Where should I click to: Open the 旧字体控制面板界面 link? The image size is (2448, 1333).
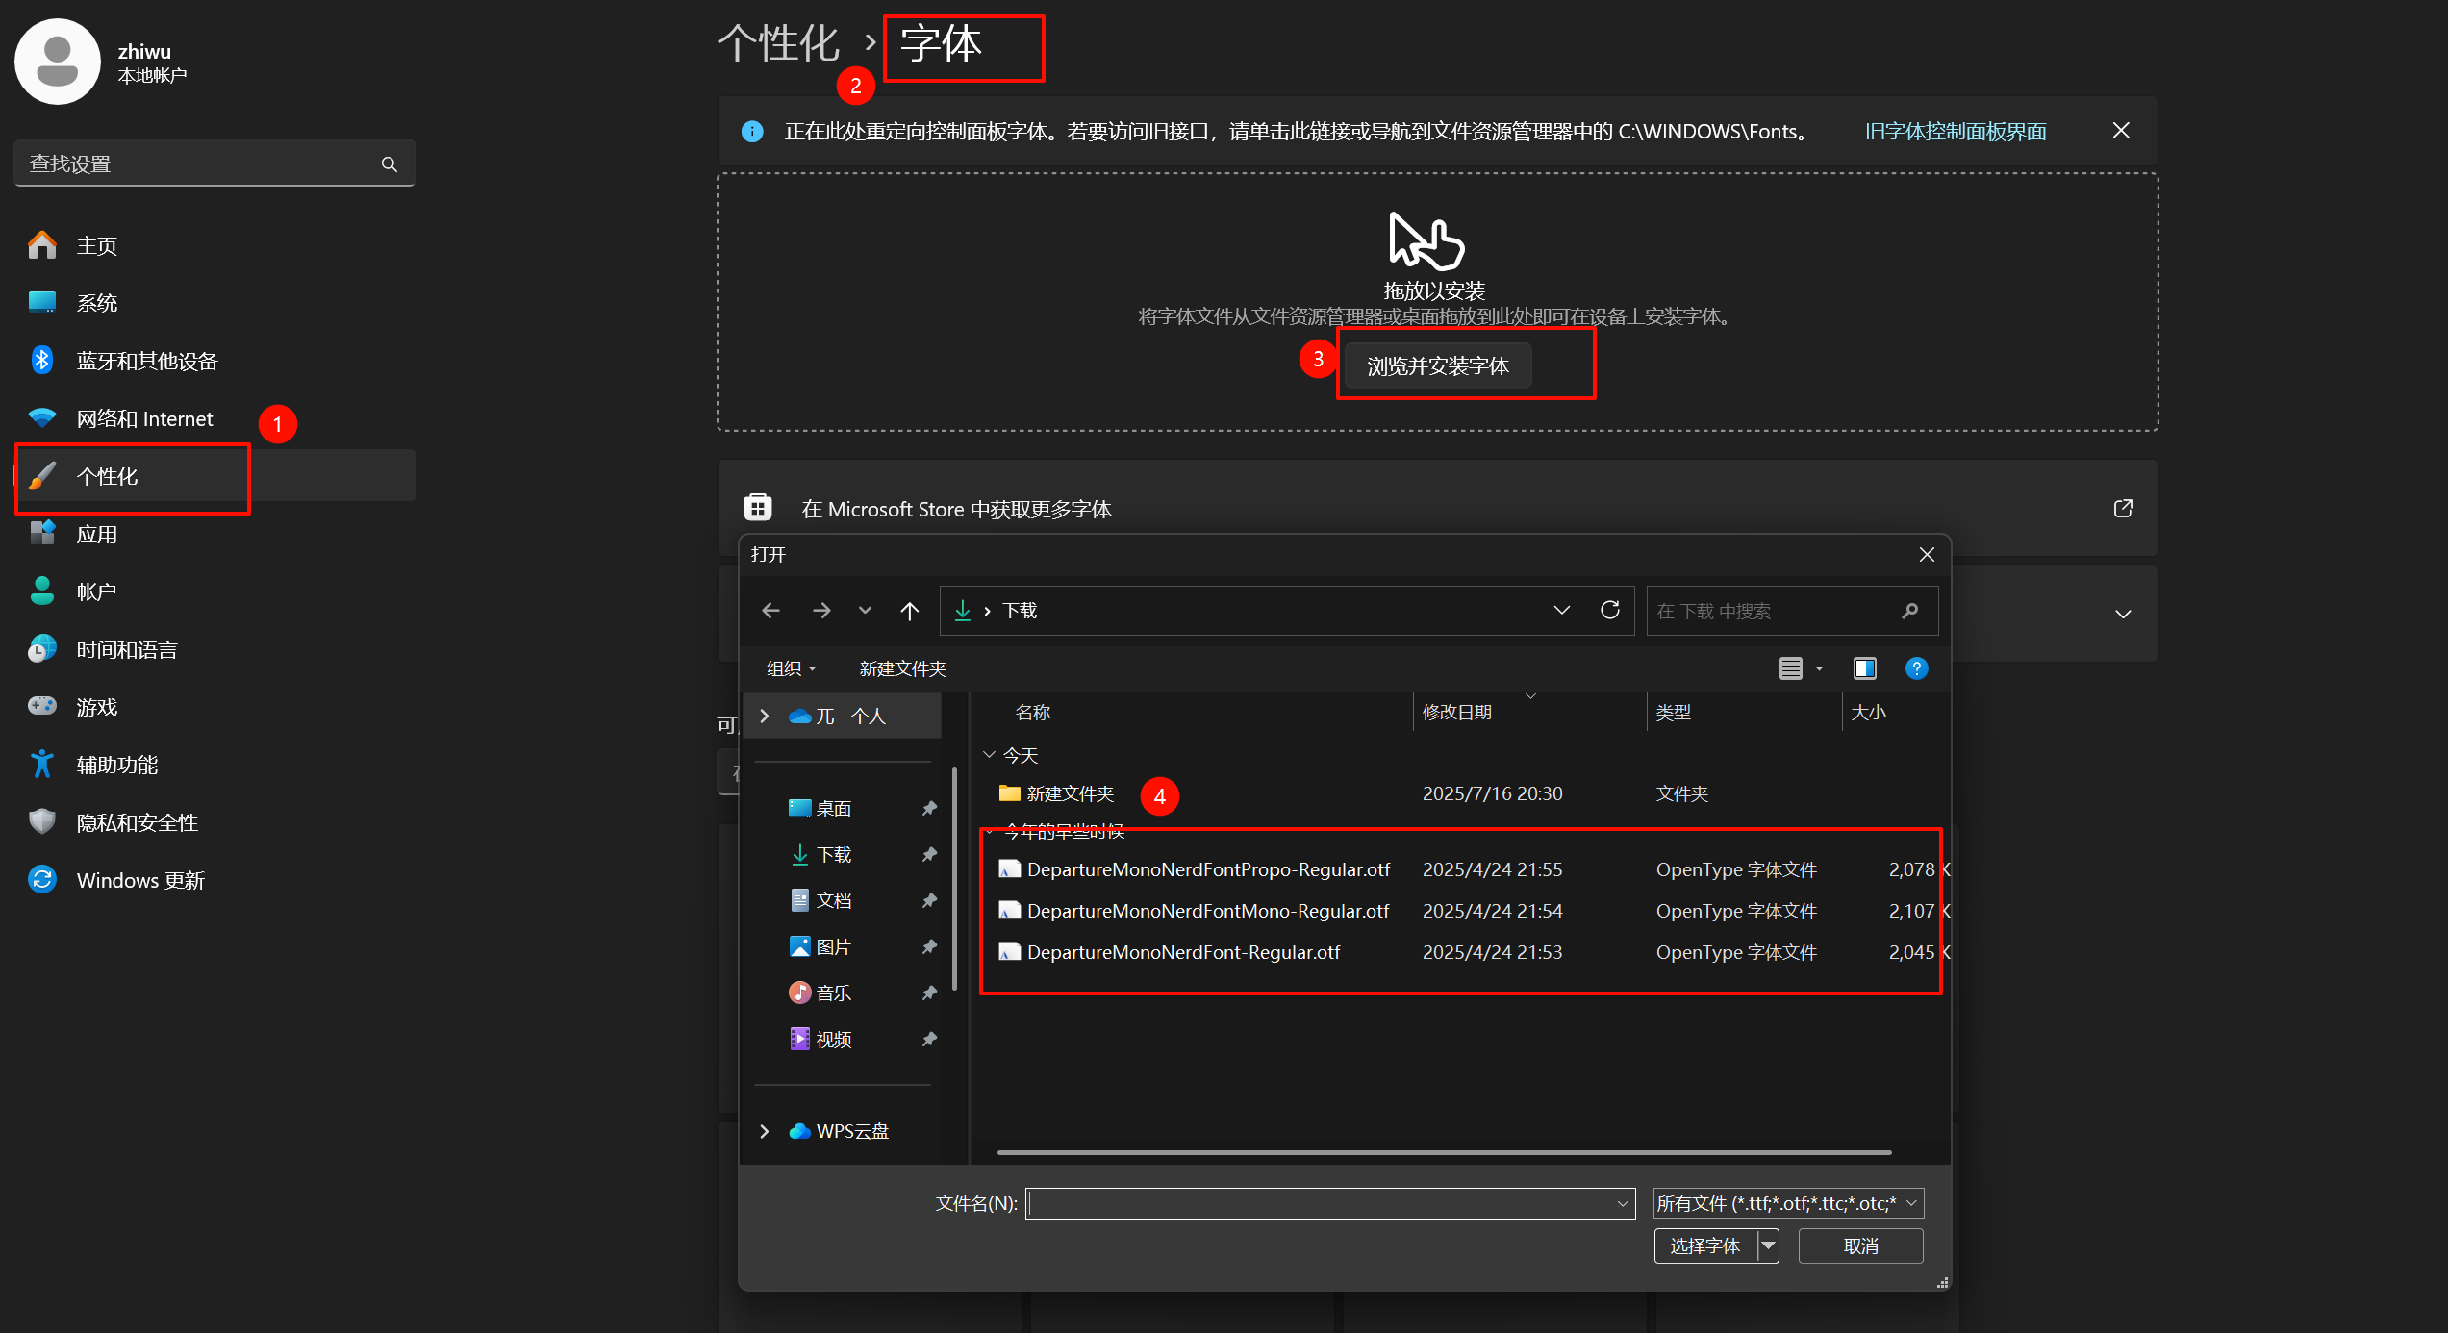pyautogui.click(x=1956, y=132)
